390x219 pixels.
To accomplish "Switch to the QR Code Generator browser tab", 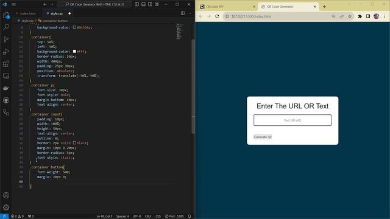I will (288, 7).
